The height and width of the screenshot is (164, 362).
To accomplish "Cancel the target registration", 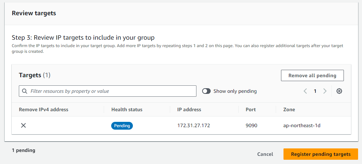I will coord(265,154).
